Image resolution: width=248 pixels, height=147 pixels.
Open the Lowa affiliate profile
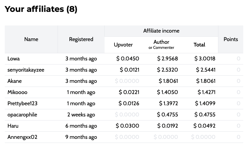point(14,59)
